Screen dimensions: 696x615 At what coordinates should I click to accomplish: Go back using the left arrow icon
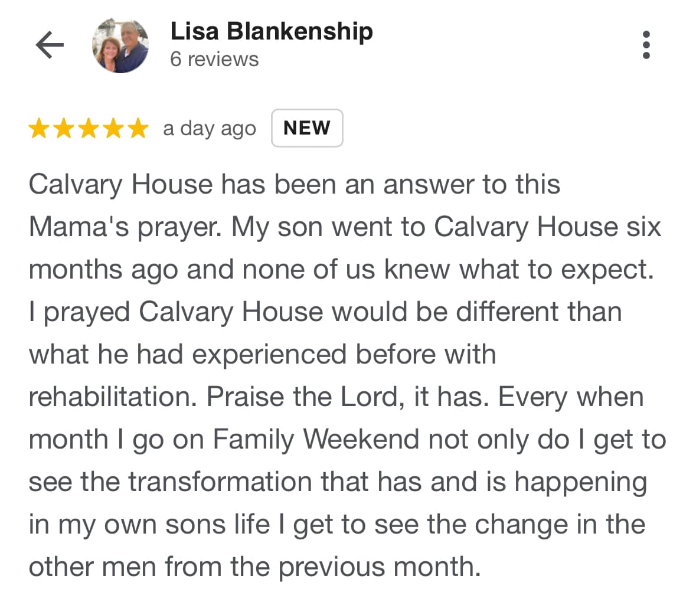50,45
